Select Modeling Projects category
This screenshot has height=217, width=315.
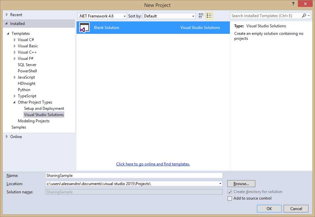point(34,121)
